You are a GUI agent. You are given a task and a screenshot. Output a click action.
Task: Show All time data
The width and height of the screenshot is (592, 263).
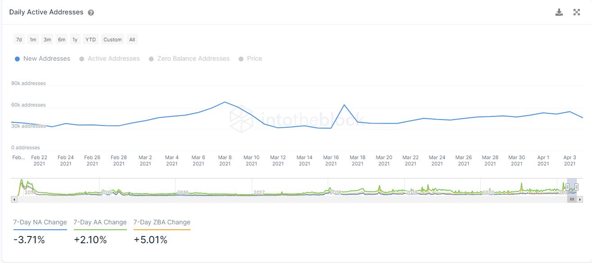[132, 40]
